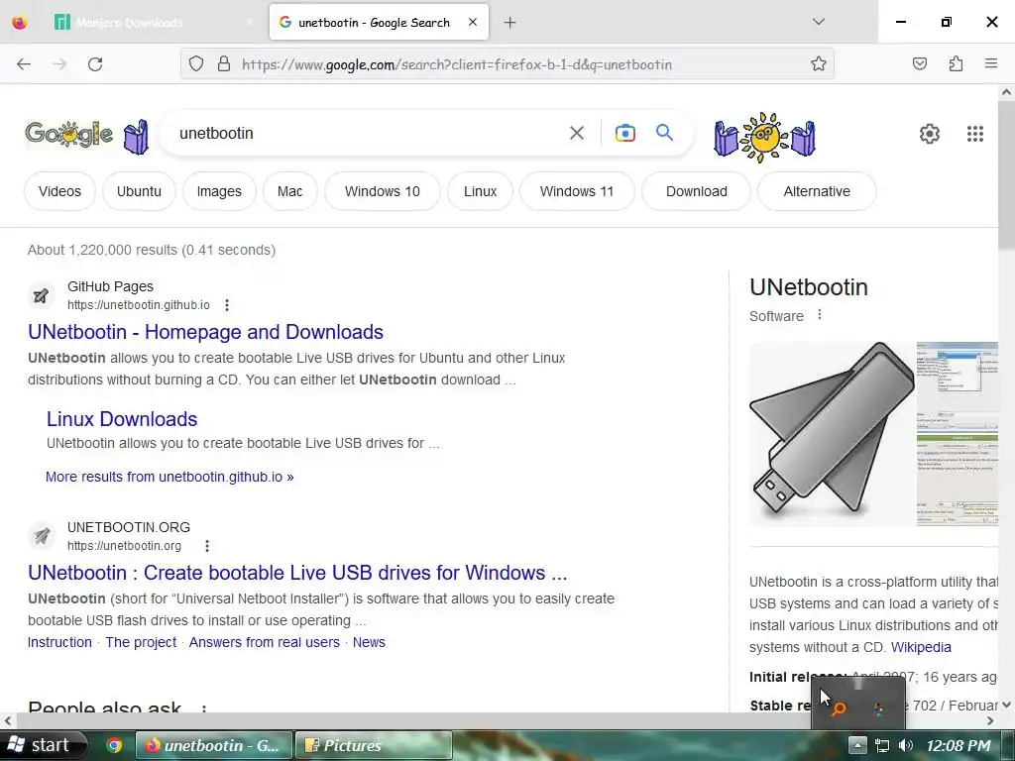Click the horizontal scroll right arrow
Screen dimensions: 1015x761
click(x=990, y=721)
